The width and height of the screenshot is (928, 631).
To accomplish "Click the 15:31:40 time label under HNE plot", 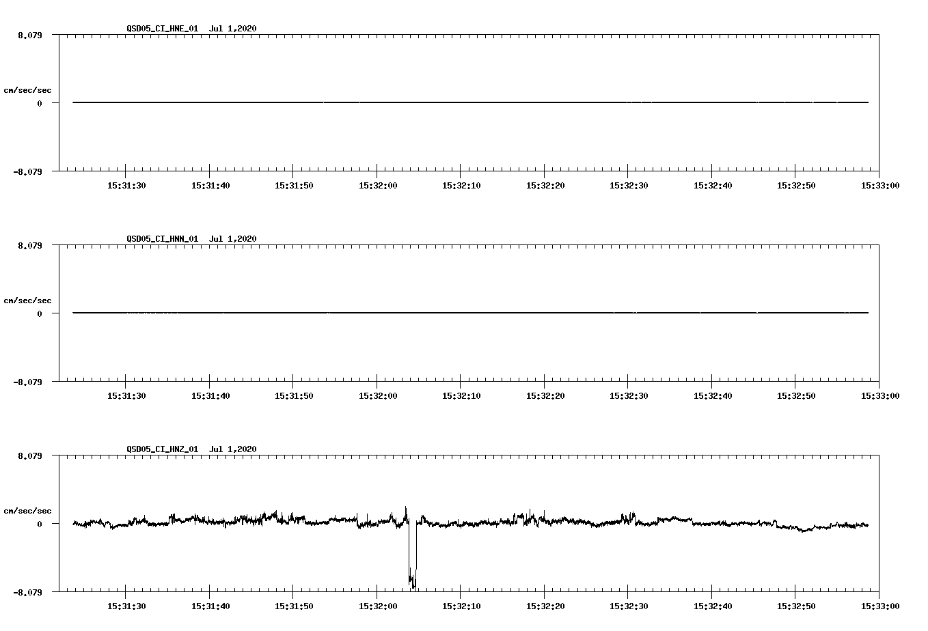I will coord(210,185).
